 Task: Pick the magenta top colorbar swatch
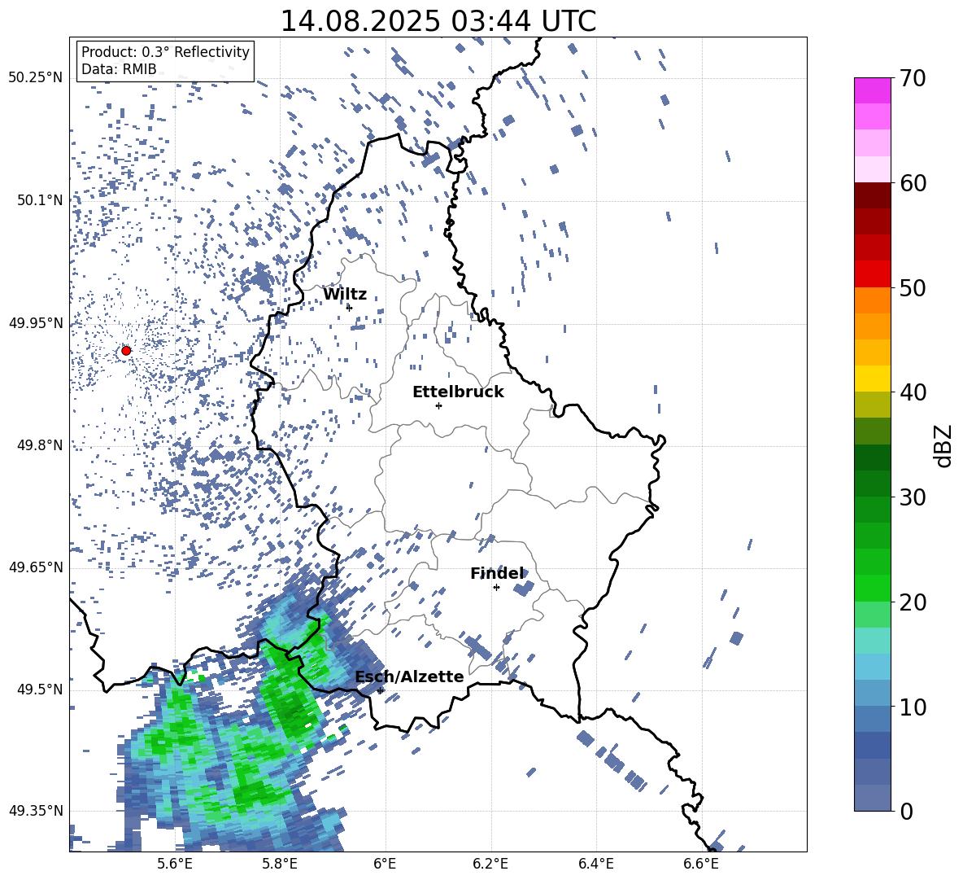click(x=872, y=90)
